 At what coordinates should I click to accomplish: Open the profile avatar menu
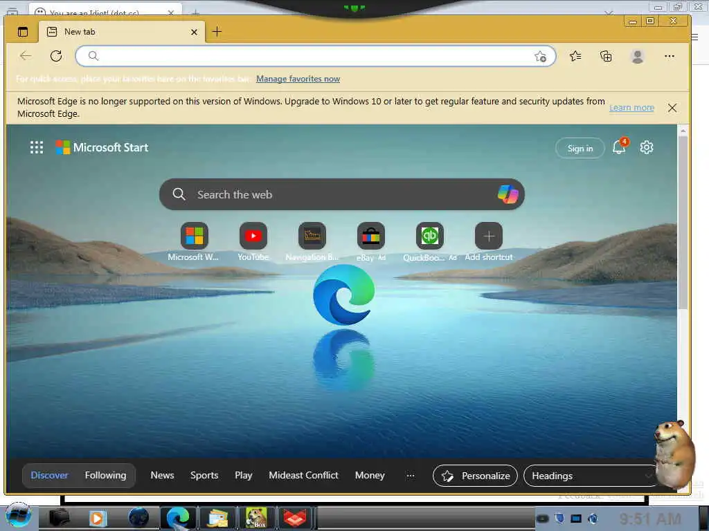(638, 57)
